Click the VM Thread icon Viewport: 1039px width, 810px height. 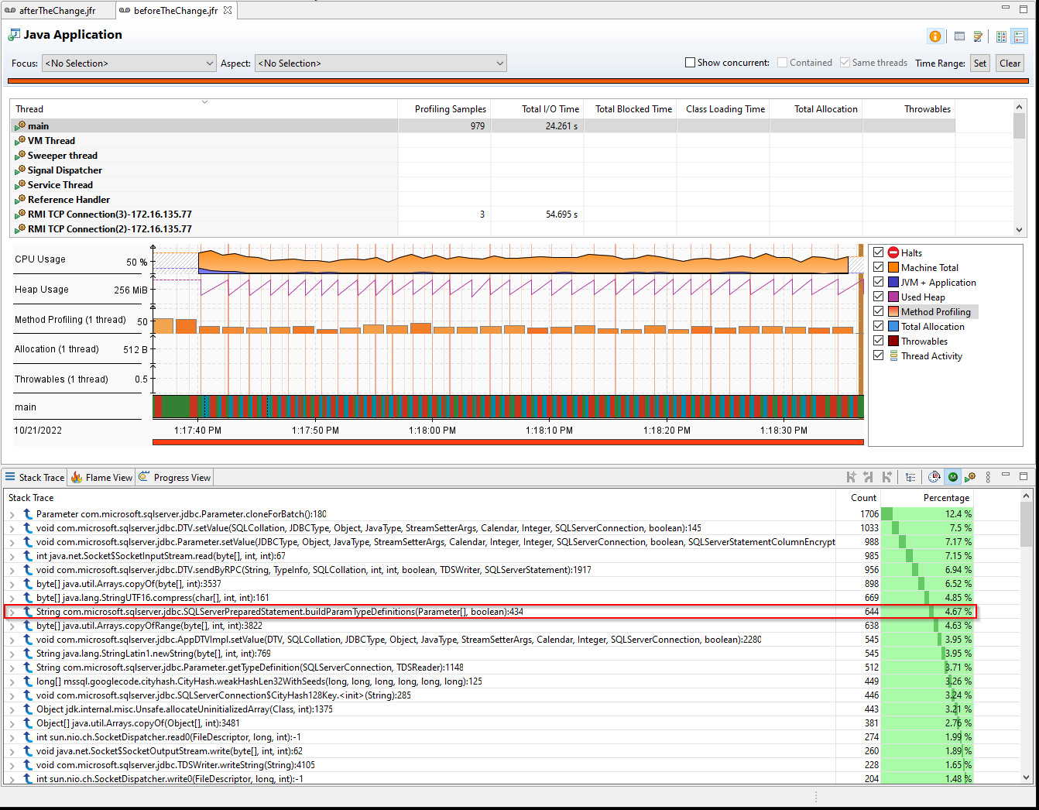[x=20, y=140]
